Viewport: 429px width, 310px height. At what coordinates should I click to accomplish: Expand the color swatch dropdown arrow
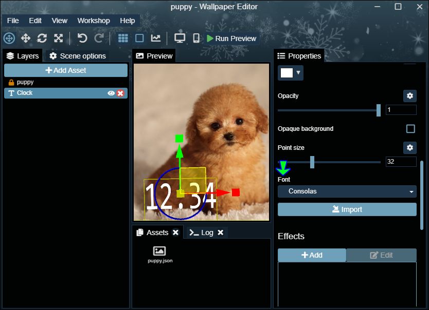pyautogui.click(x=298, y=72)
